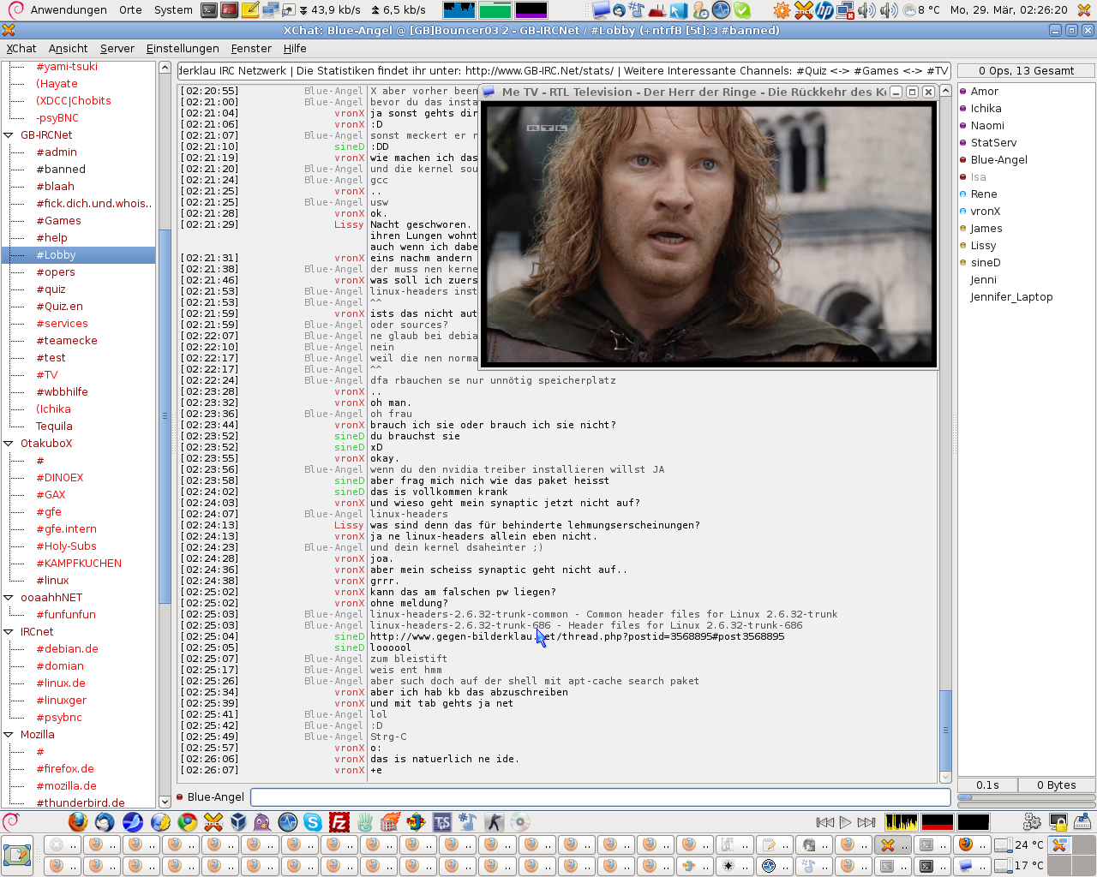Click the green checkmark tray icon
Image resolution: width=1097 pixels, height=877 pixels.
(742, 9)
